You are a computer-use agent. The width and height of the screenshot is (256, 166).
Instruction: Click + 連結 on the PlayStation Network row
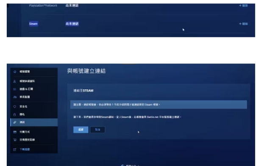(x=243, y=6)
